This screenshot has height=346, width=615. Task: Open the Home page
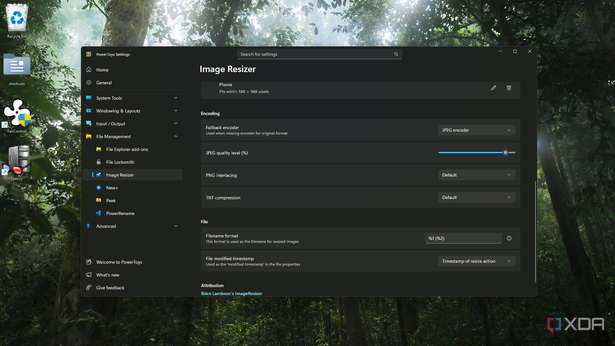[x=132, y=70]
